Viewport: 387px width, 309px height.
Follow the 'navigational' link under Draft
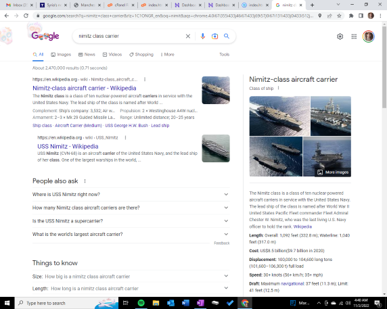[x=292, y=283]
